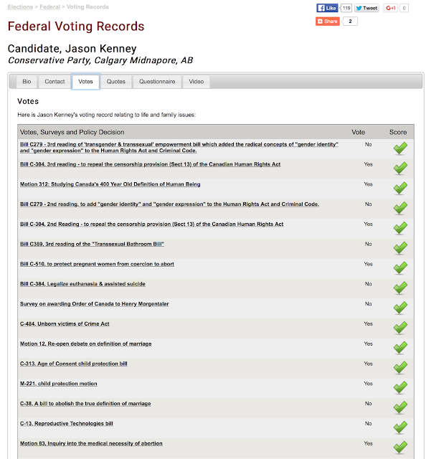The width and height of the screenshot is (426, 459).
Task: Switch to the Video tab
Action: (x=197, y=82)
